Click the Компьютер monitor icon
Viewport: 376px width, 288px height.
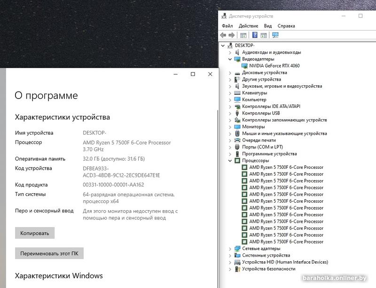[x=237, y=99]
